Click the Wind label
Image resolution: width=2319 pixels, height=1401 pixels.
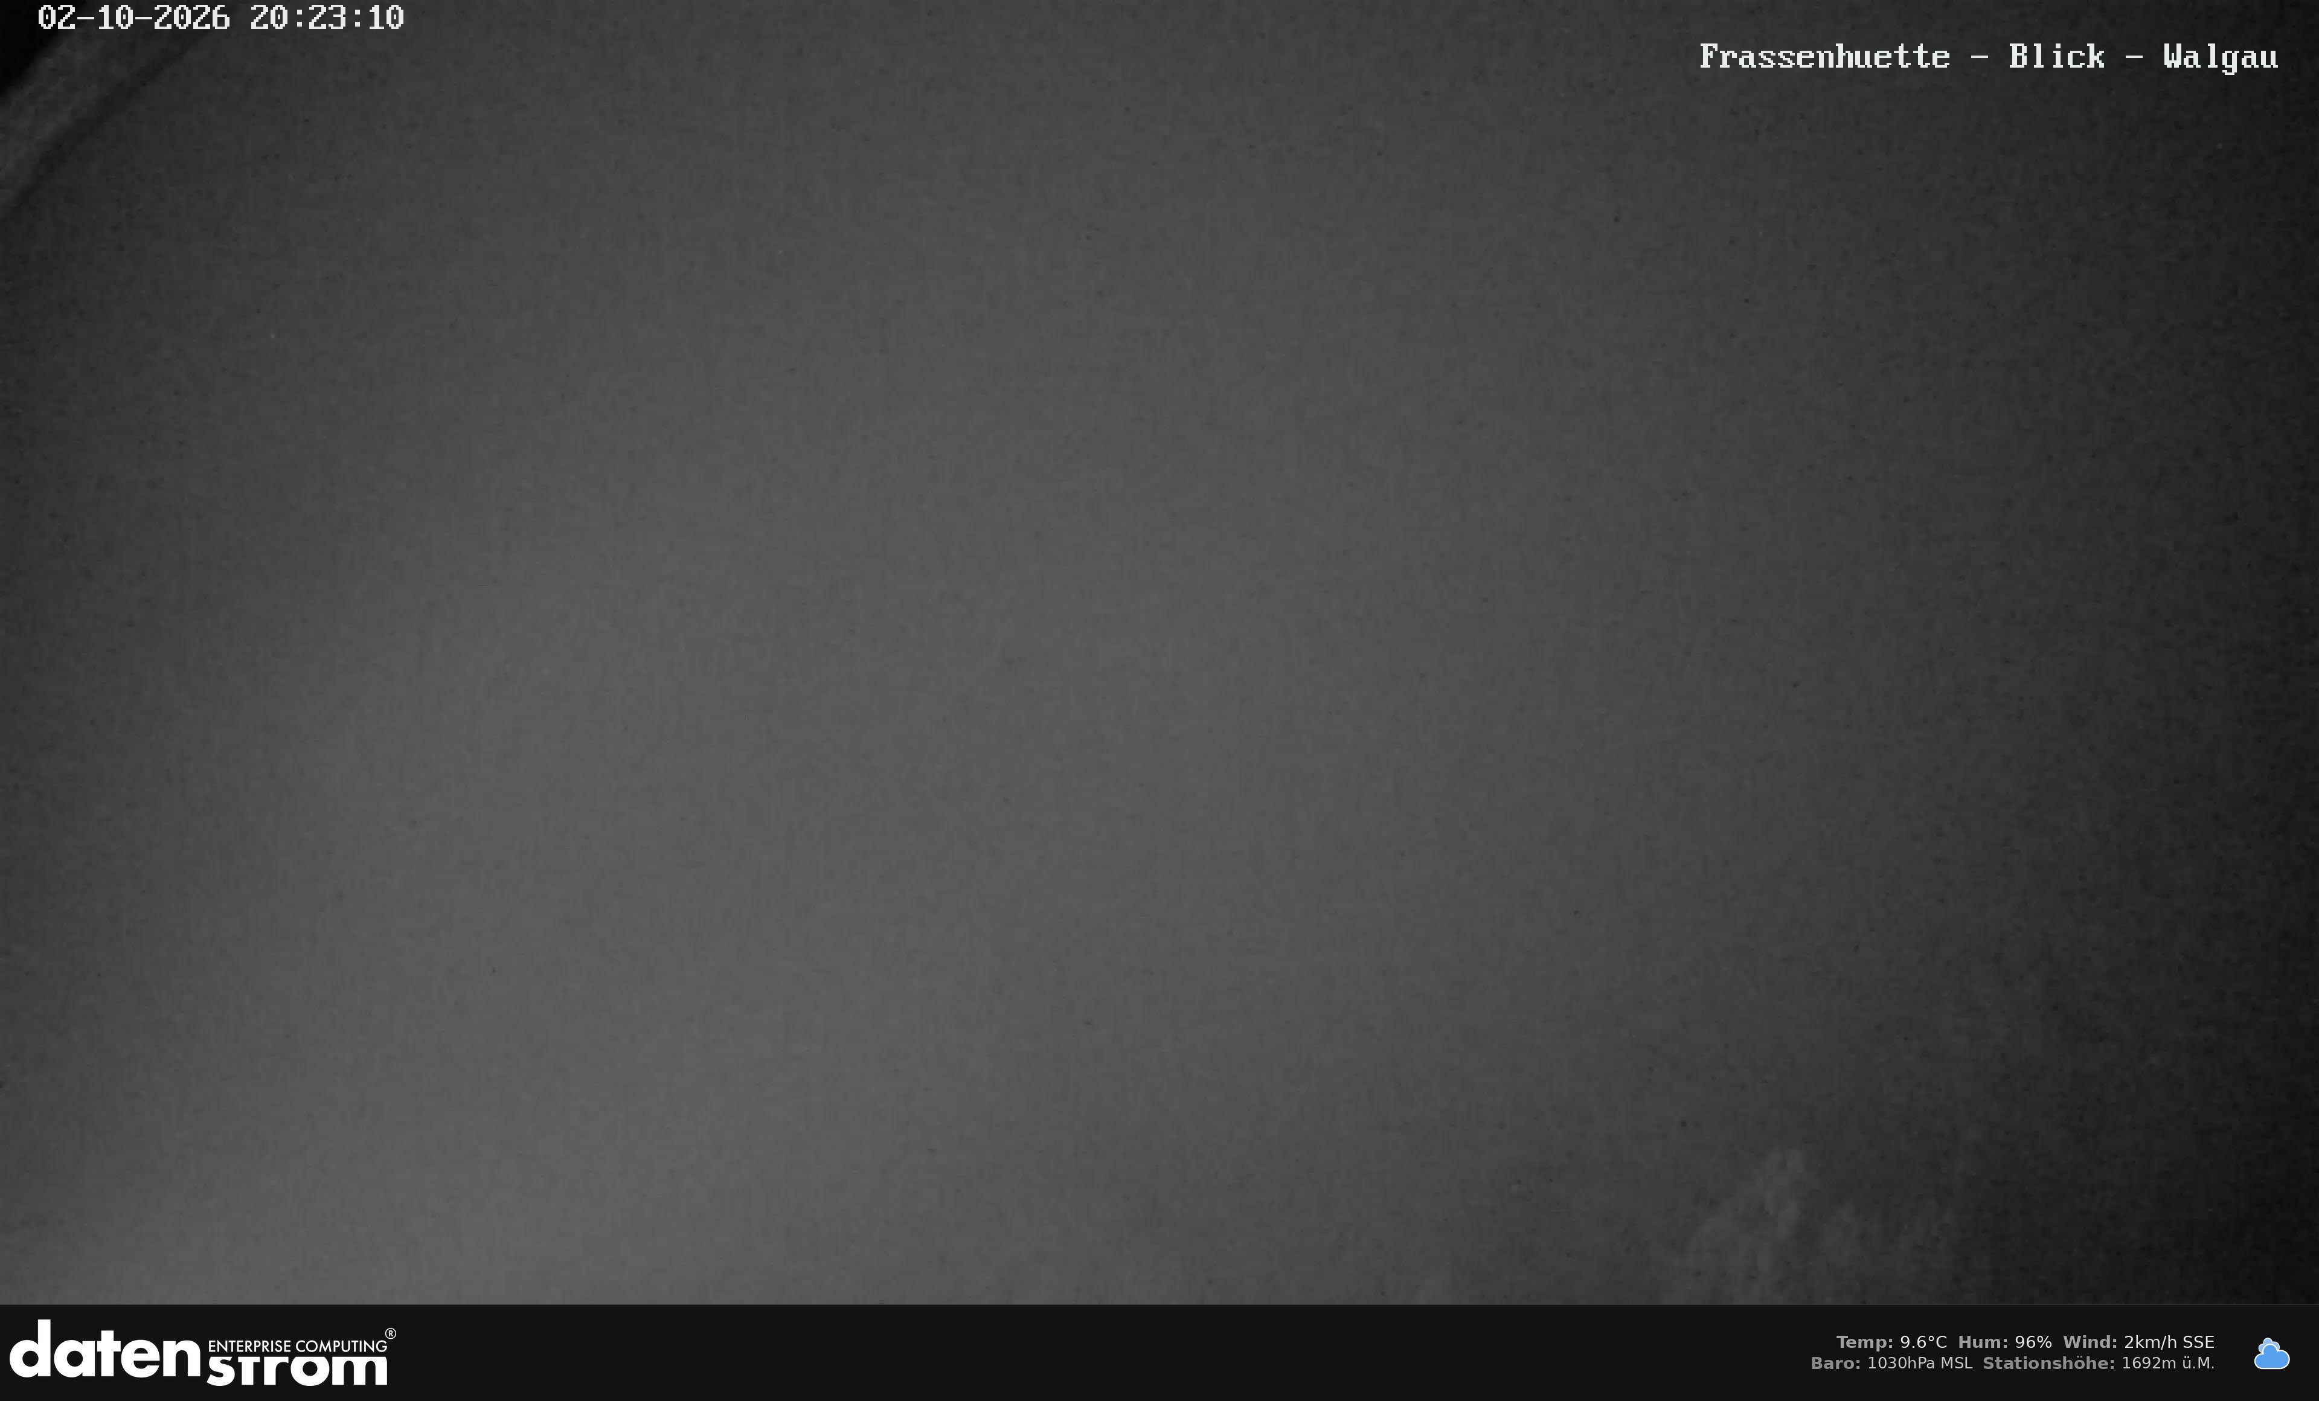click(x=2090, y=1342)
